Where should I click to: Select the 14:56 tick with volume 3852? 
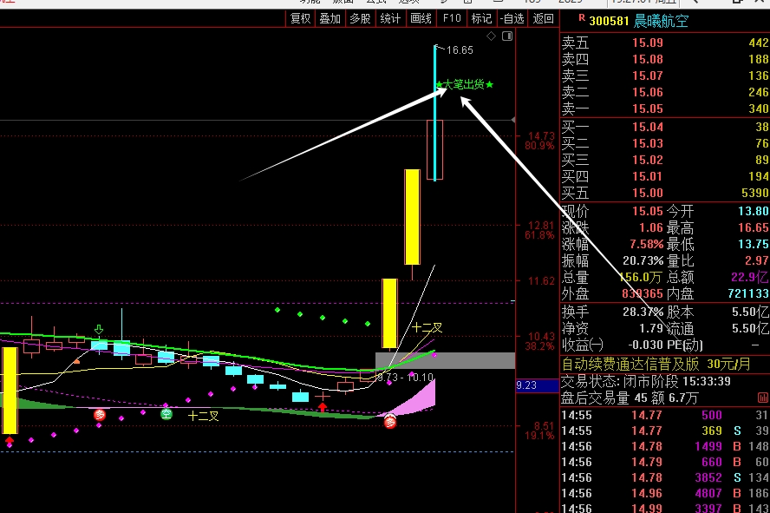pos(665,477)
